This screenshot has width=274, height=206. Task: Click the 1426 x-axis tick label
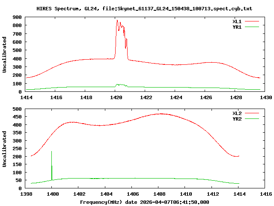coord(206,97)
